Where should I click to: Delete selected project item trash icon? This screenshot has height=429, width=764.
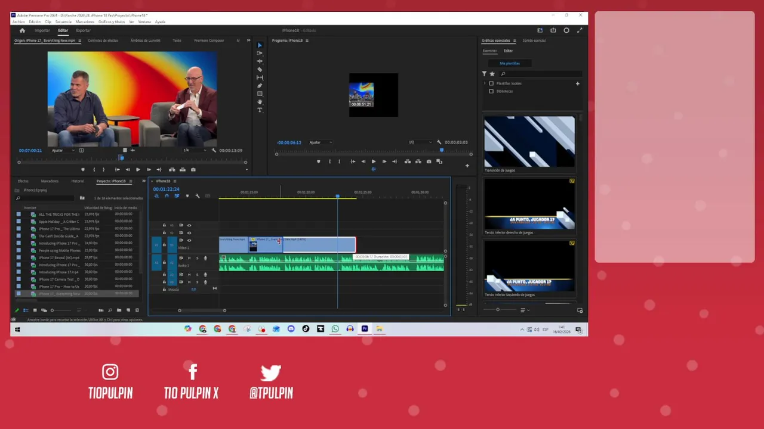tap(137, 310)
